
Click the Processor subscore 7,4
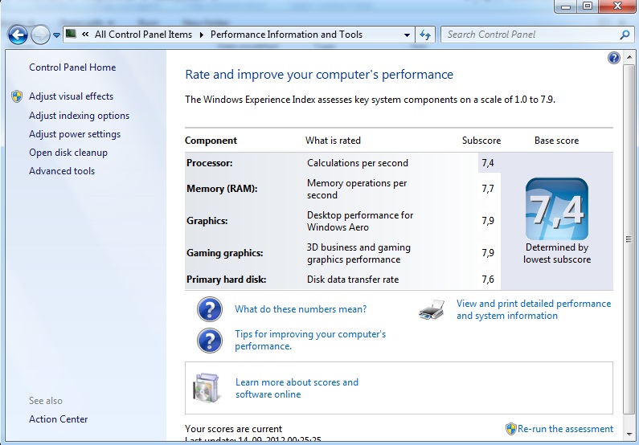[x=488, y=163]
